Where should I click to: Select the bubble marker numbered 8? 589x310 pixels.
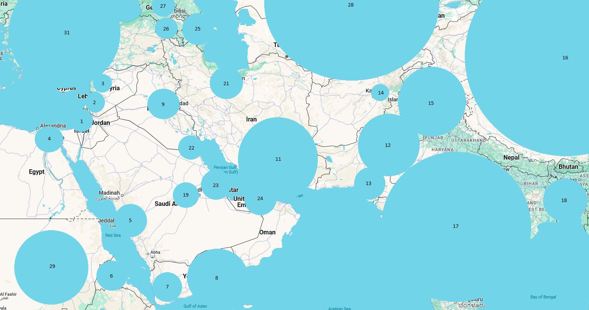pyautogui.click(x=217, y=278)
